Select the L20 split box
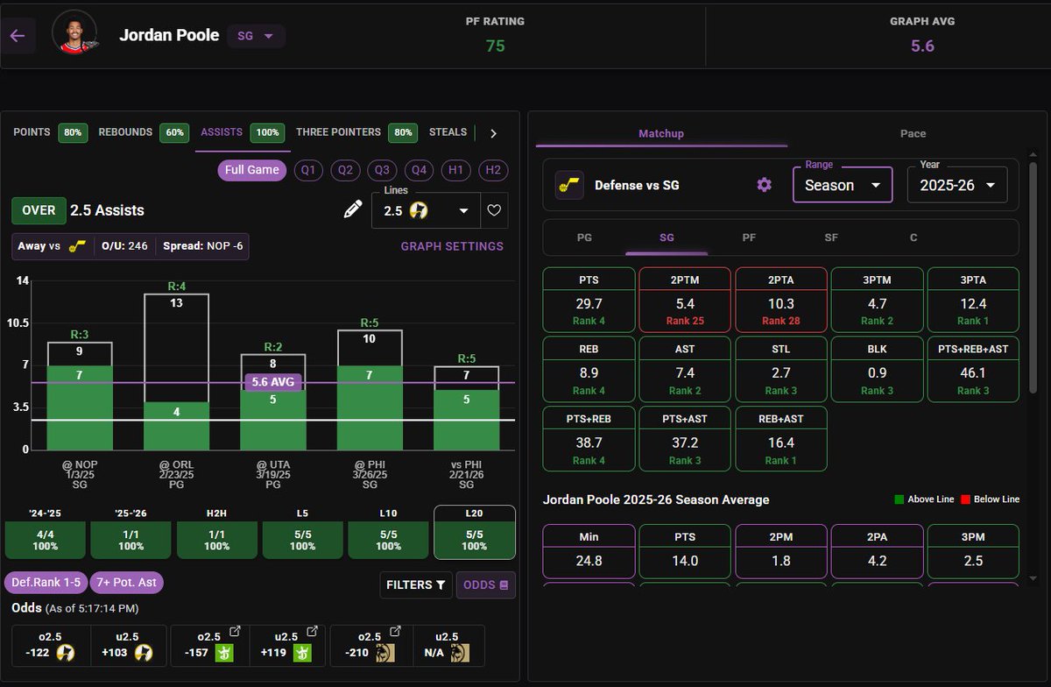The image size is (1051, 687). (475, 531)
